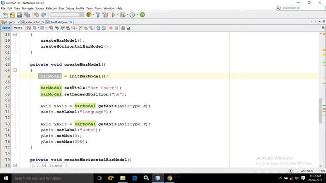Click the Search the web and Windows box
Screen dimensions: 326x183
click(x=52, y=178)
